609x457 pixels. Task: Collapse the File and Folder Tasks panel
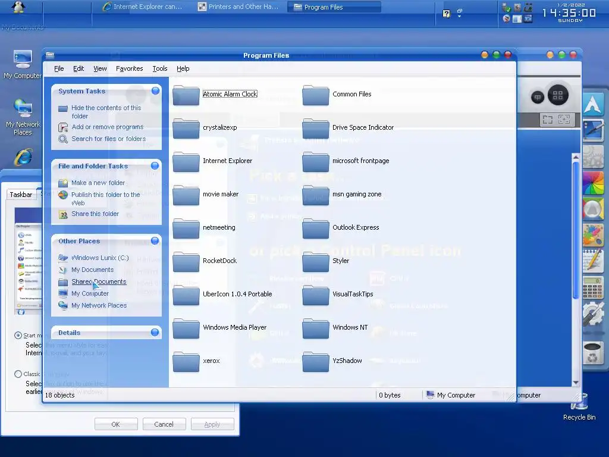(155, 166)
